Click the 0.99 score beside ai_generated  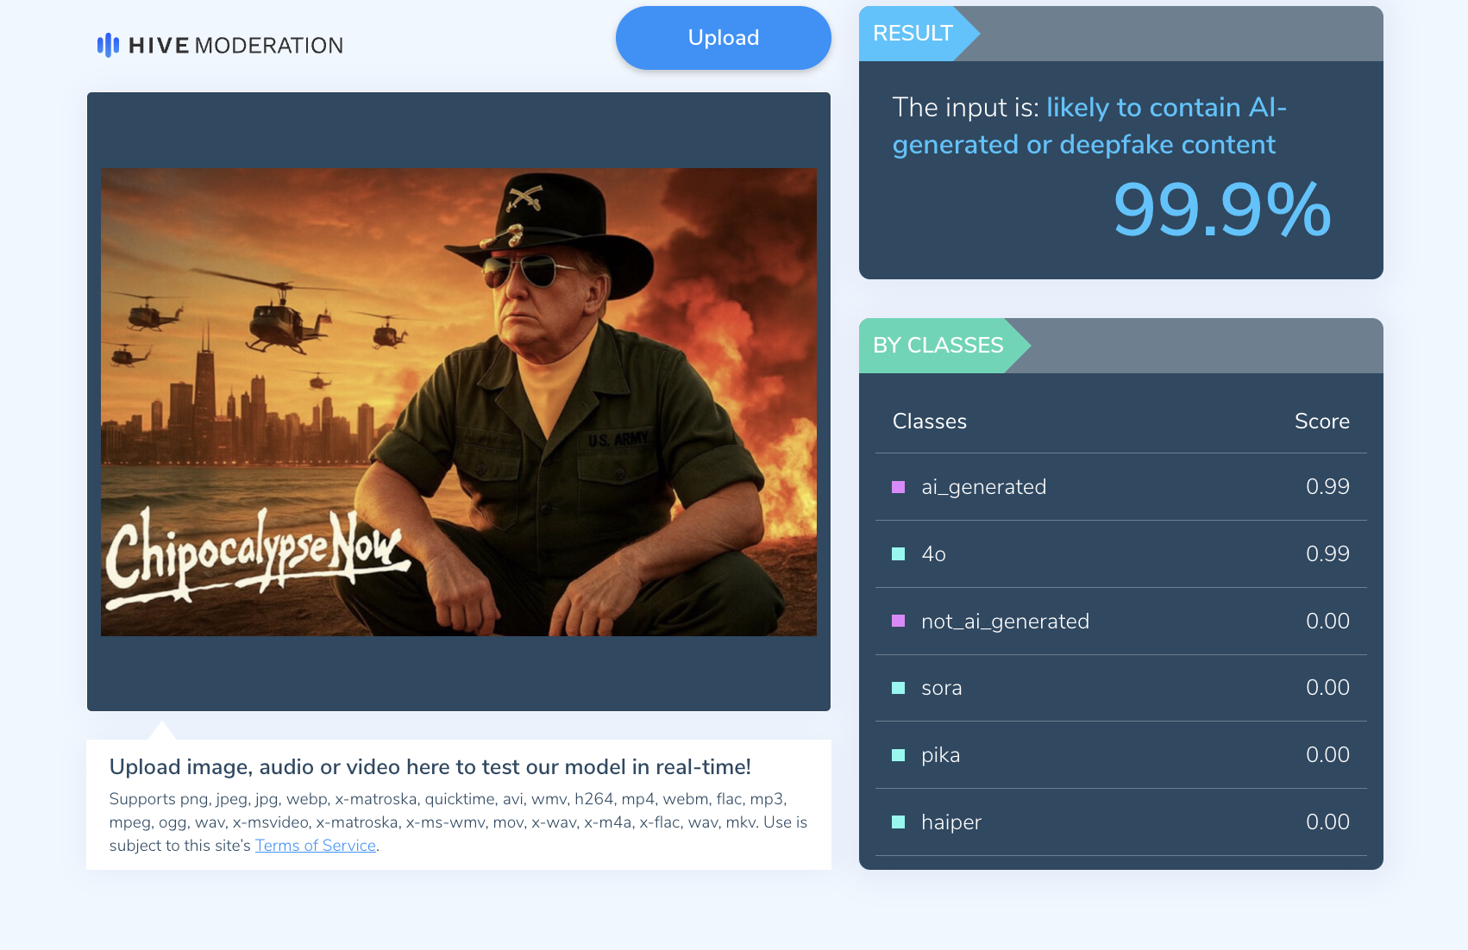(1327, 487)
